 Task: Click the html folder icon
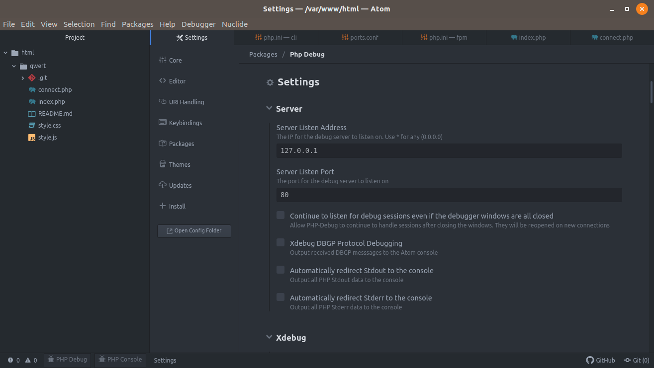pos(15,53)
